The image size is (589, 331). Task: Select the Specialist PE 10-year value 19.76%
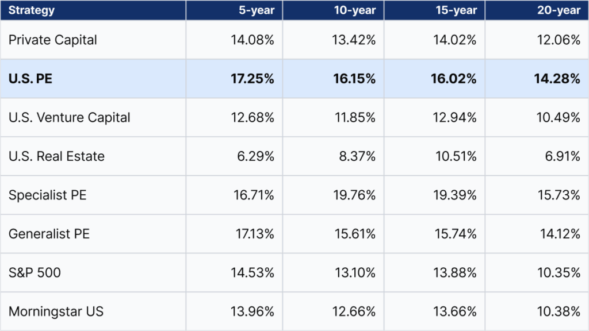coord(355,195)
